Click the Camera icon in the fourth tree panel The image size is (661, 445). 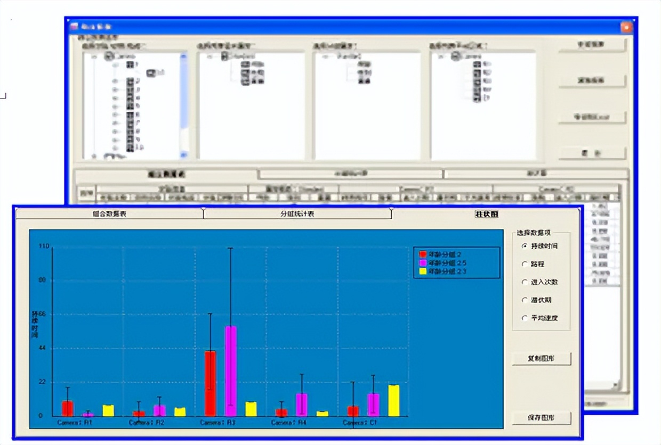click(x=456, y=56)
